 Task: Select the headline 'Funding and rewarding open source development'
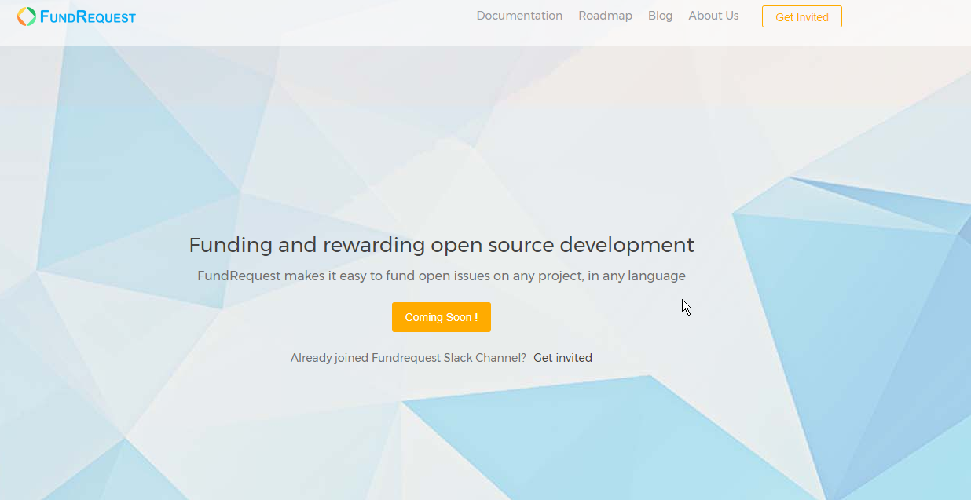(x=442, y=245)
